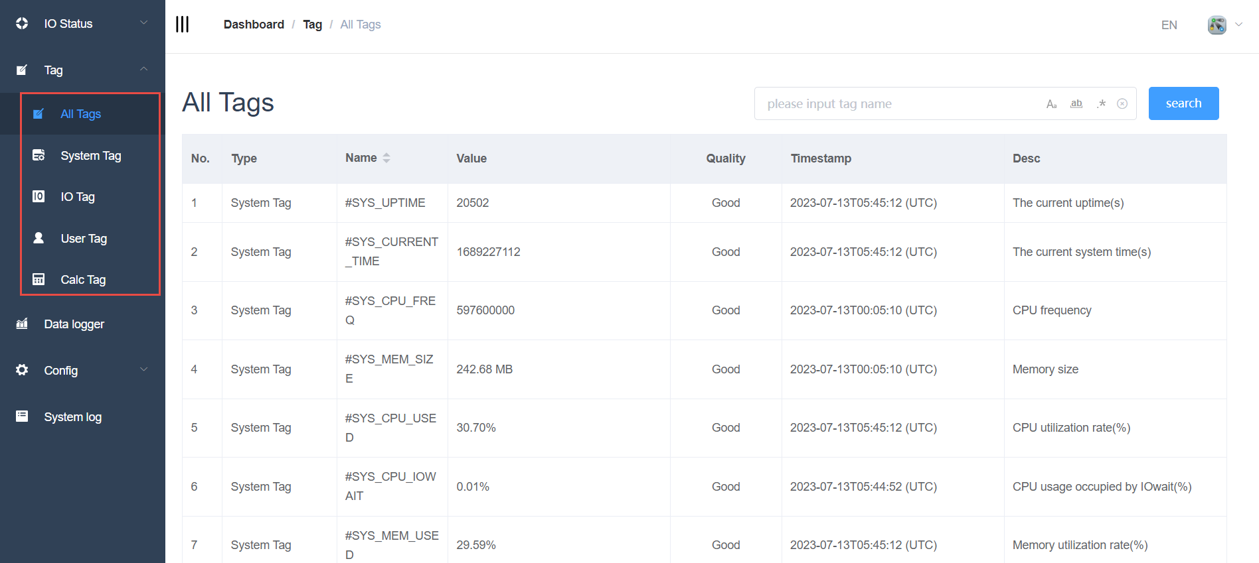The image size is (1259, 563).
Task: Click the Config gear icon
Action: tap(22, 370)
